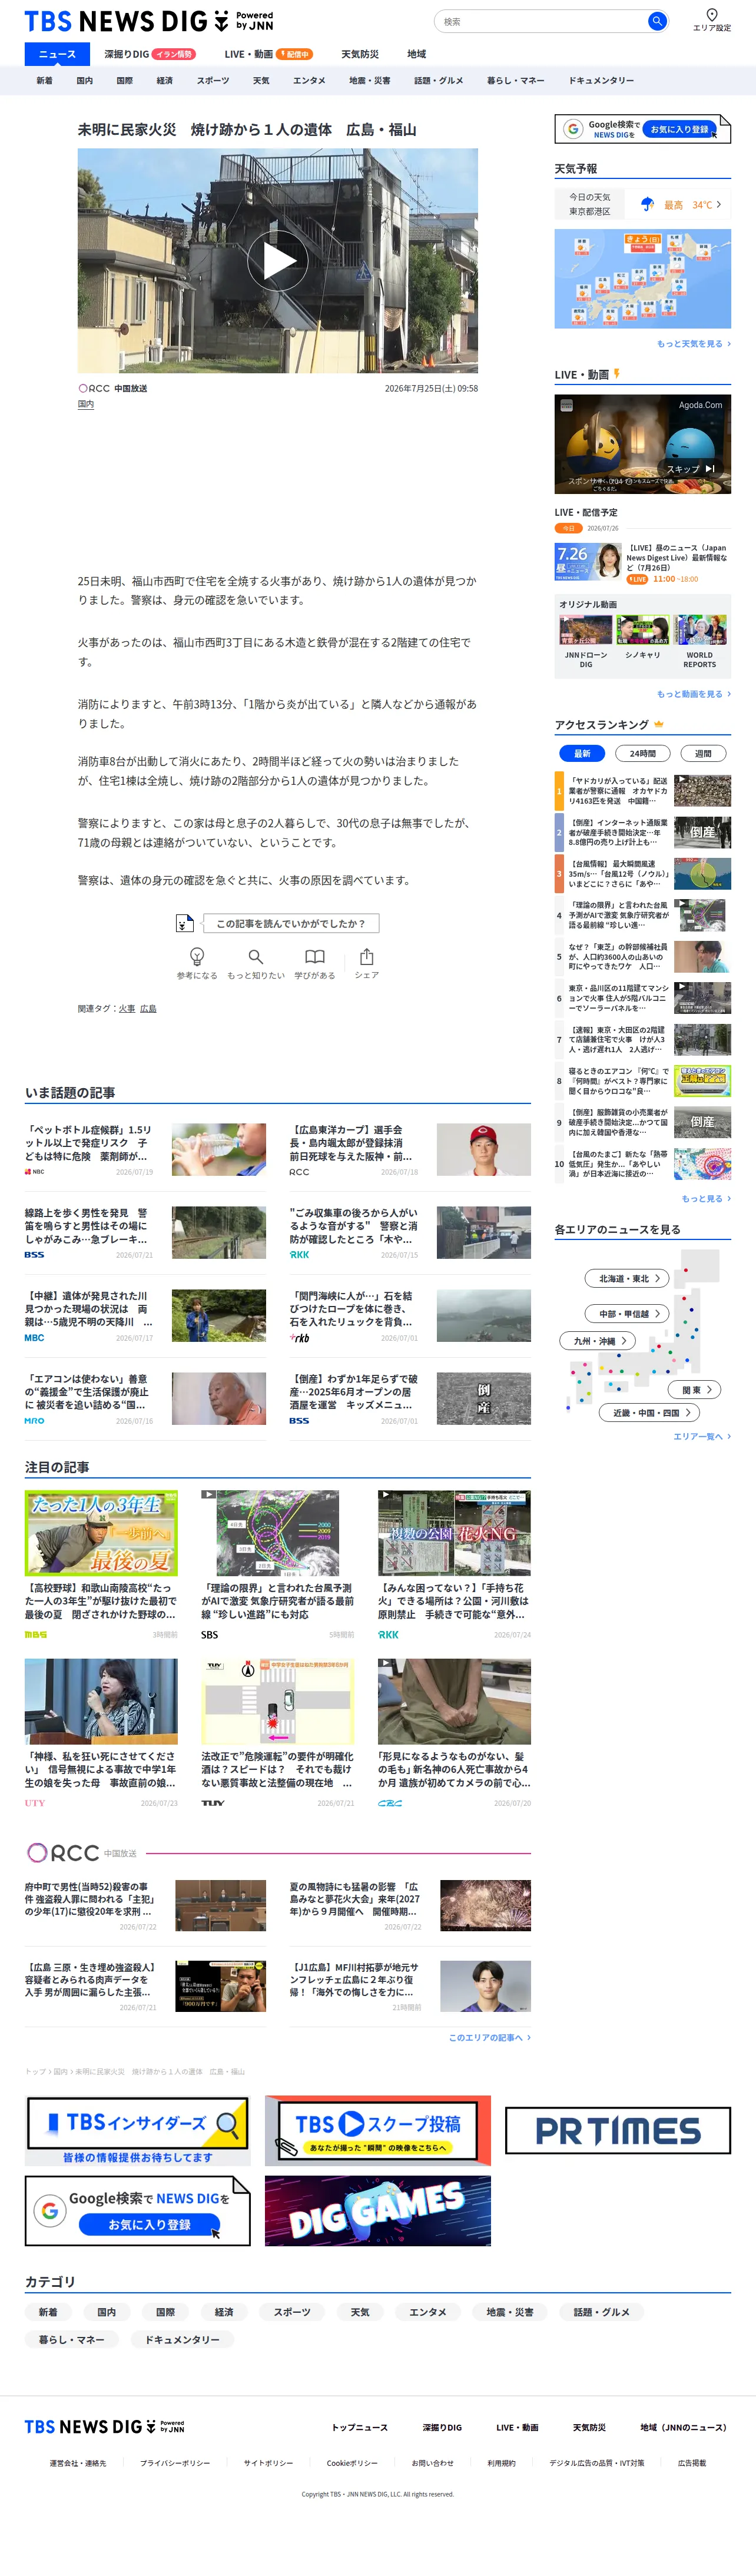Click the もっと知りたい magnifier reaction icon
756x2576 pixels.
(256, 956)
